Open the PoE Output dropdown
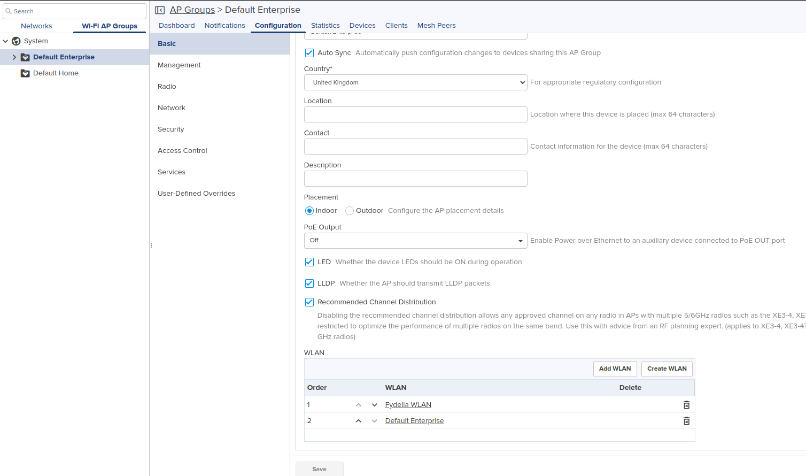806x476 pixels. 415,241
